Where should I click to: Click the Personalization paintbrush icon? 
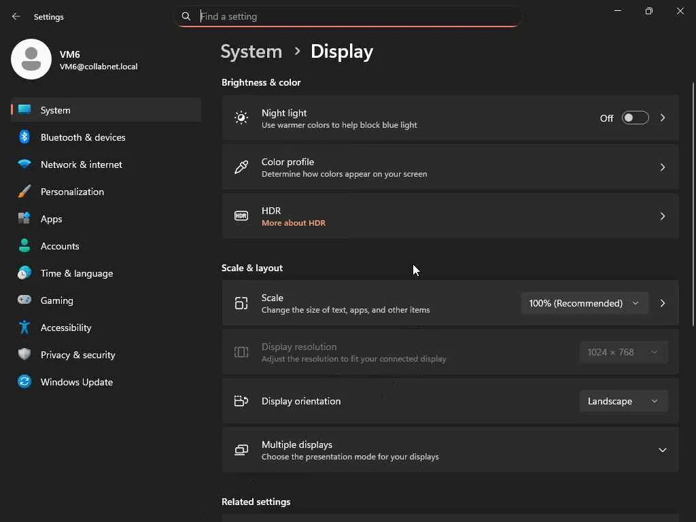coord(24,192)
